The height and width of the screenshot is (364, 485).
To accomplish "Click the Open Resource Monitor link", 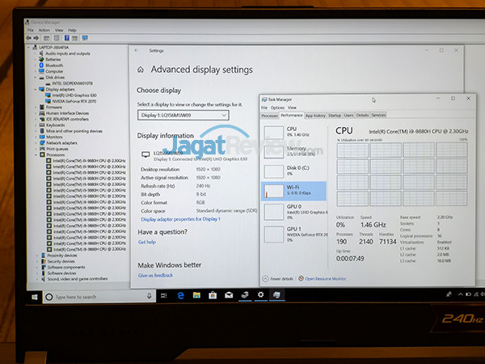I will pyautogui.click(x=323, y=278).
